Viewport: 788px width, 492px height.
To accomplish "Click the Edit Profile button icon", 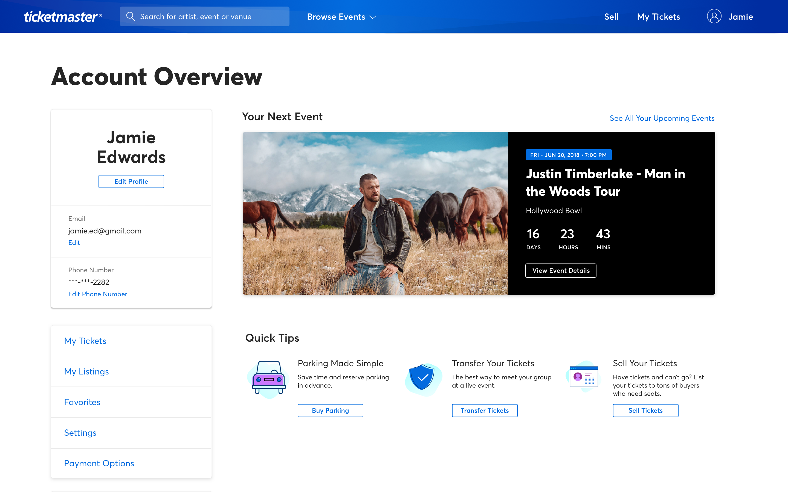I will (131, 181).
